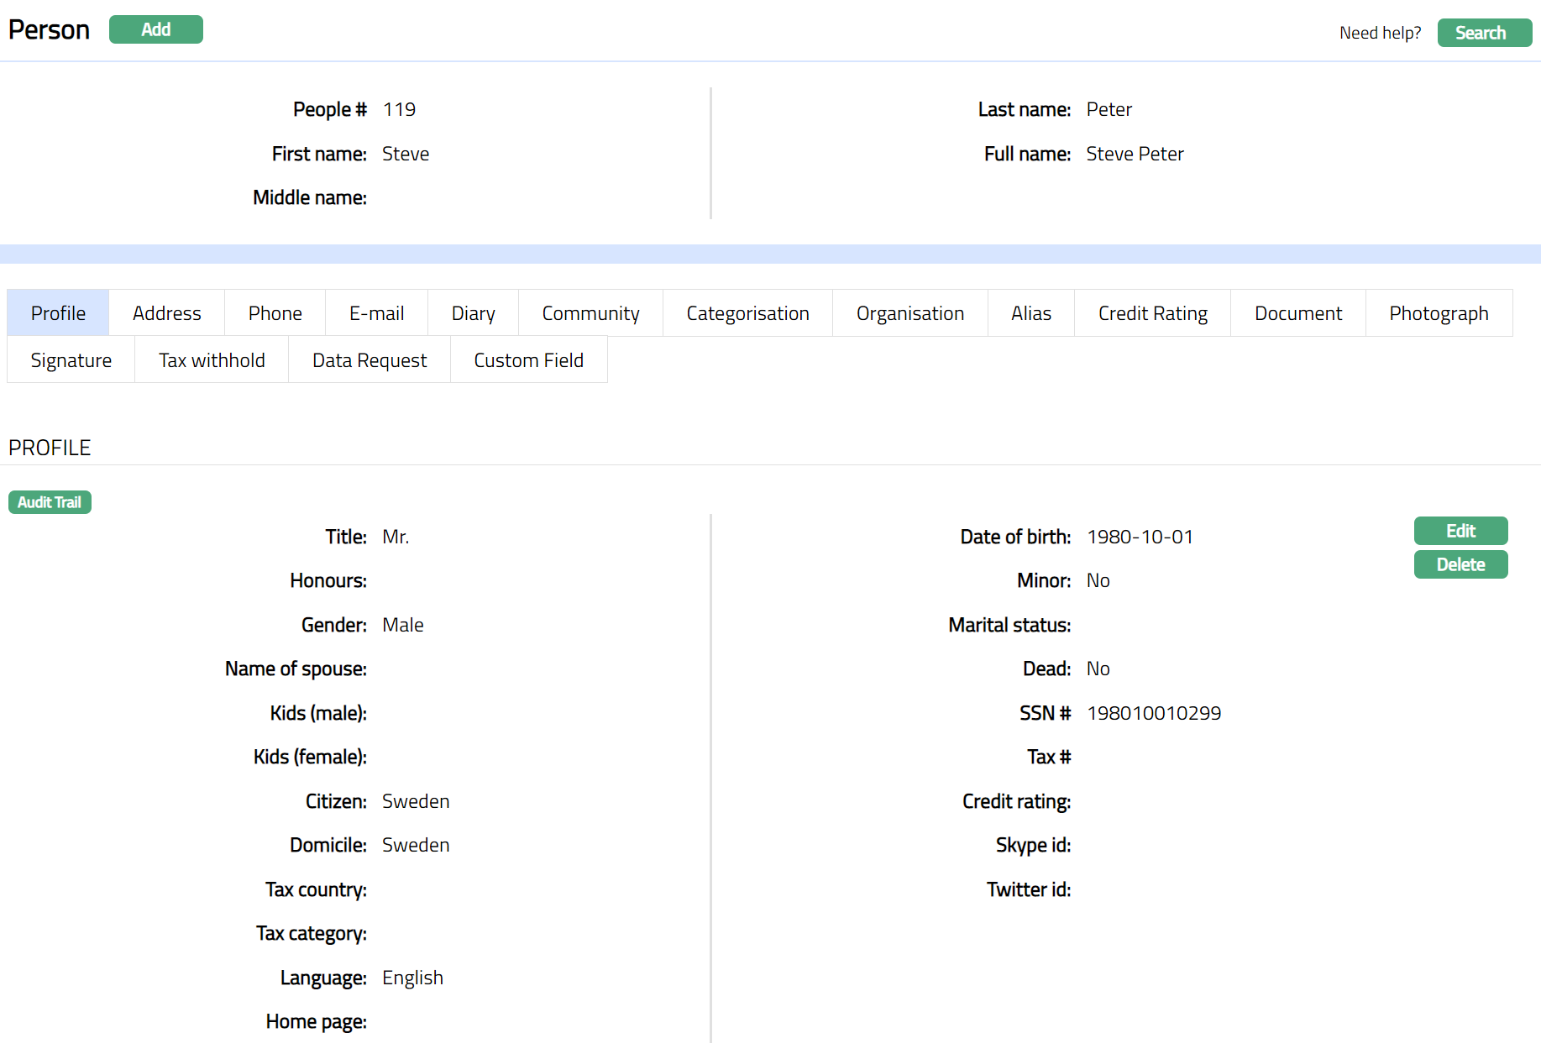Image resolution: width=1541 pixels, height=1054 pixels.
Task: Open the Tax withhold tab
Action: coord(212,360)
